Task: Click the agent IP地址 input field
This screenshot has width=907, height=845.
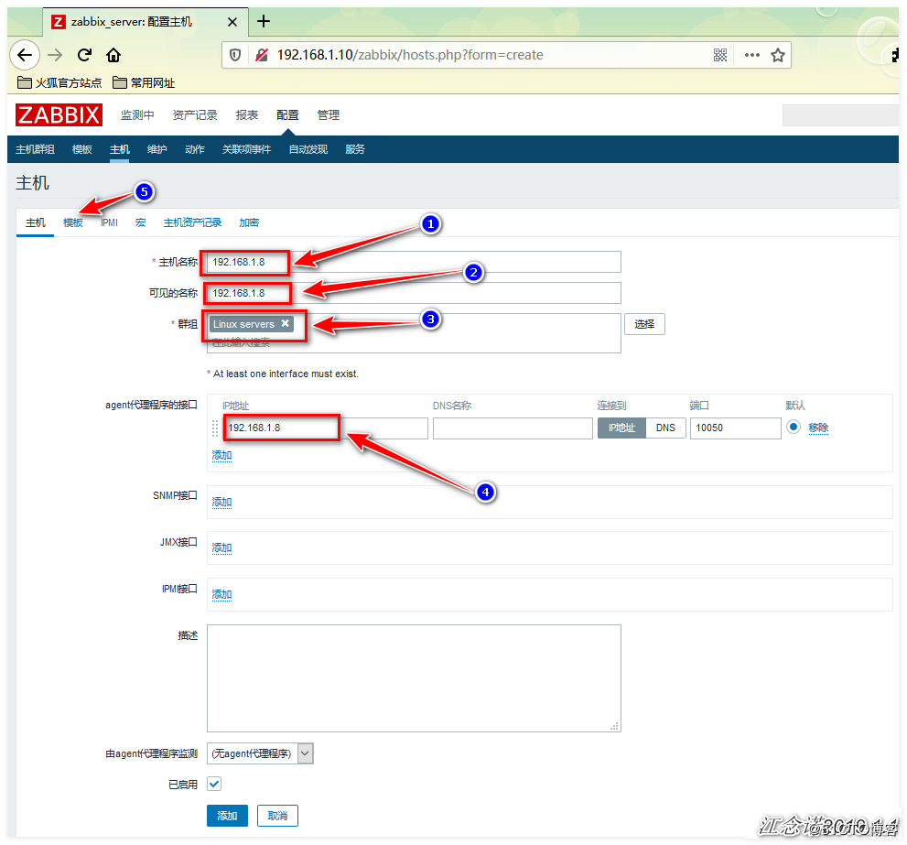Action: pyautogui.click(x=326, y=428)
